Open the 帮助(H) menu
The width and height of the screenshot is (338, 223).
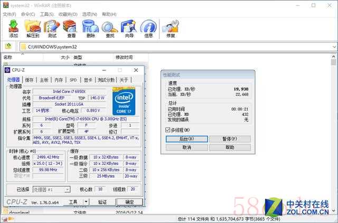[x=109, y=14]
